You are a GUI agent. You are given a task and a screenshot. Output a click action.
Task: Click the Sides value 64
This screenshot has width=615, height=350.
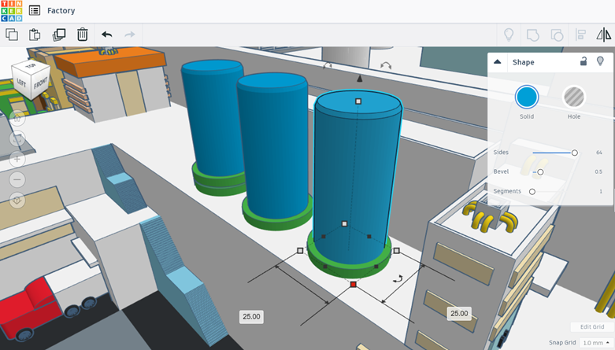tap(599, 153)
